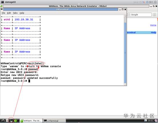Click the 09:01 clock in system tray
This screenshot has height=123, width=158.
[151, 121]
